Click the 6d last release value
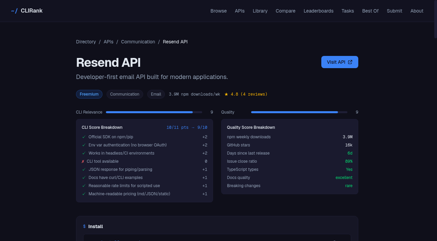 point(350,153)
